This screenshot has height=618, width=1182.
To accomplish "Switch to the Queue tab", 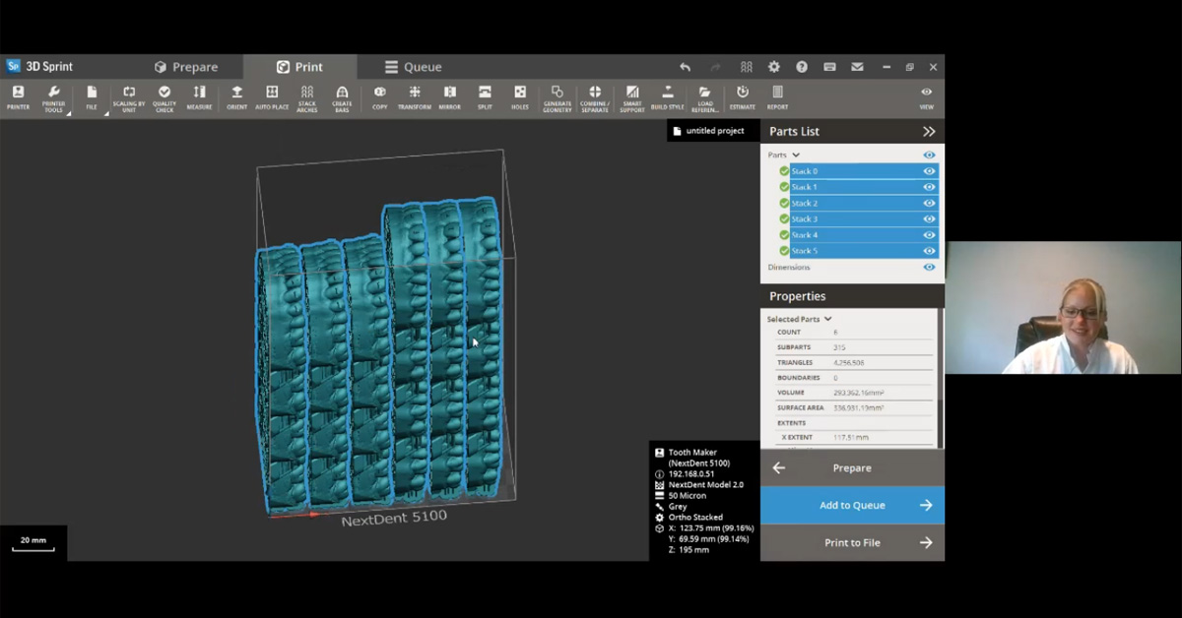I will tap(413, 67).
